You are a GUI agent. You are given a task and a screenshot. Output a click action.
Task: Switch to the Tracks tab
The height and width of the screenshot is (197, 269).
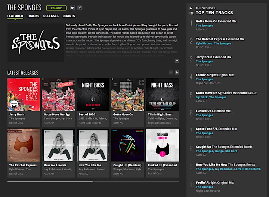pos(33,16)
